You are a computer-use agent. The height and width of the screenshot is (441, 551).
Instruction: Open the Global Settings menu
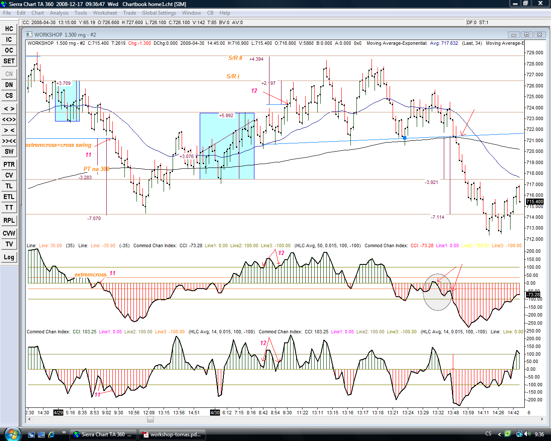pos(159,13)
